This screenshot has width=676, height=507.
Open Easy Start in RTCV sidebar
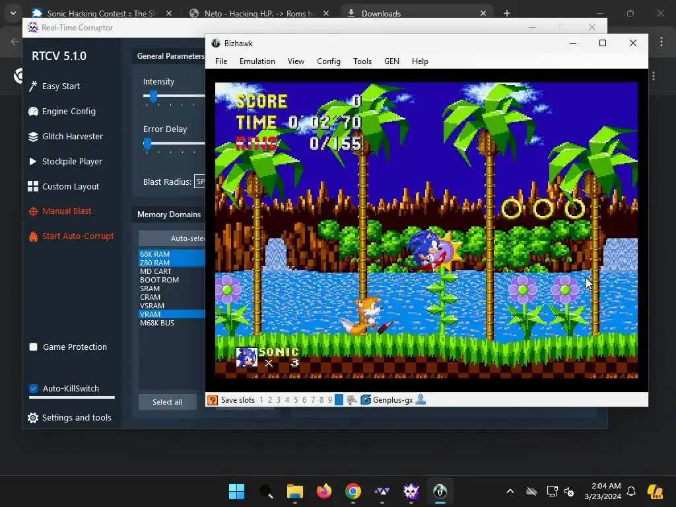[54, 86]
